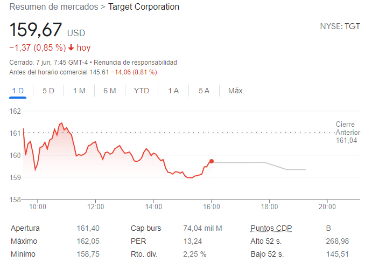Click the Target Corporation breadcrumb title
The height and width of the screenshot is (268, 379).
[144, 7]
